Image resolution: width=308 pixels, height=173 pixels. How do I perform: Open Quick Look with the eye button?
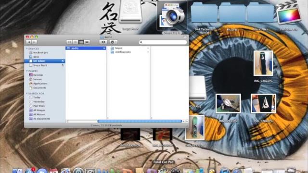pyautogui.click(x=103, y=42)
